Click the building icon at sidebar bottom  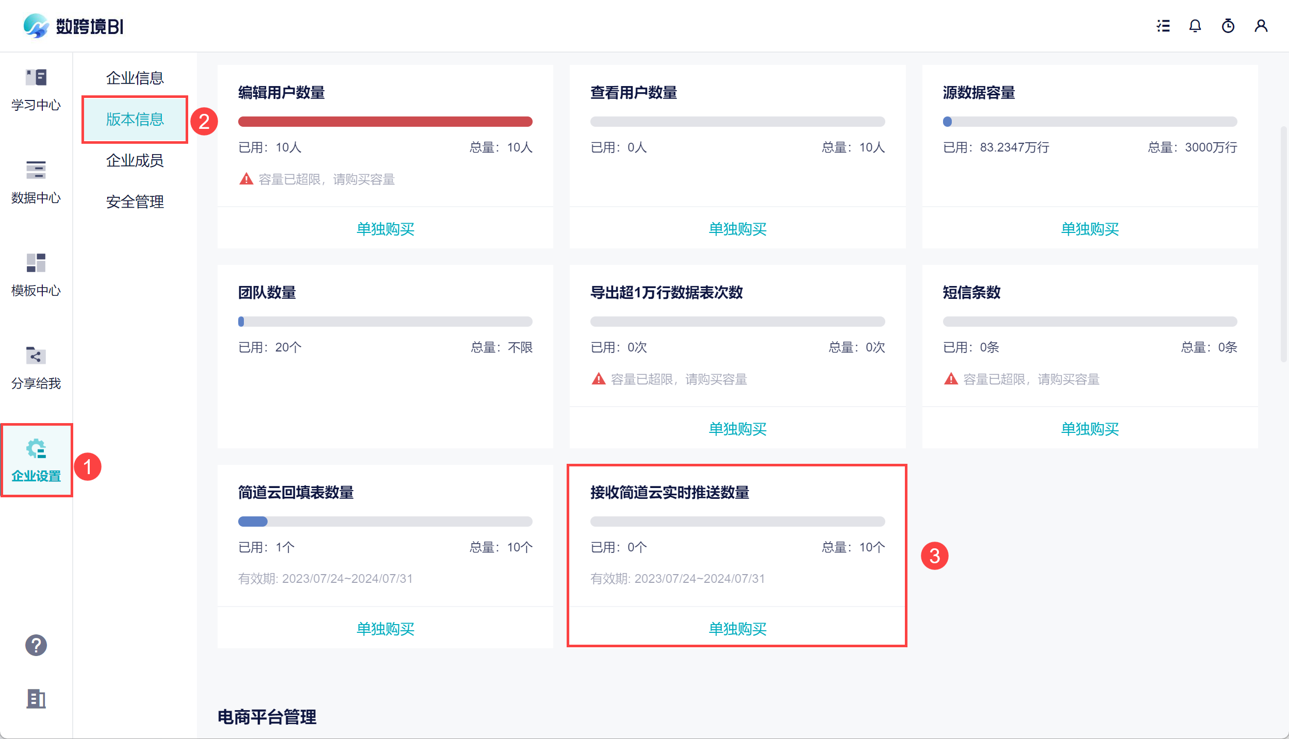pyautogui.click(x=36, y=699)
